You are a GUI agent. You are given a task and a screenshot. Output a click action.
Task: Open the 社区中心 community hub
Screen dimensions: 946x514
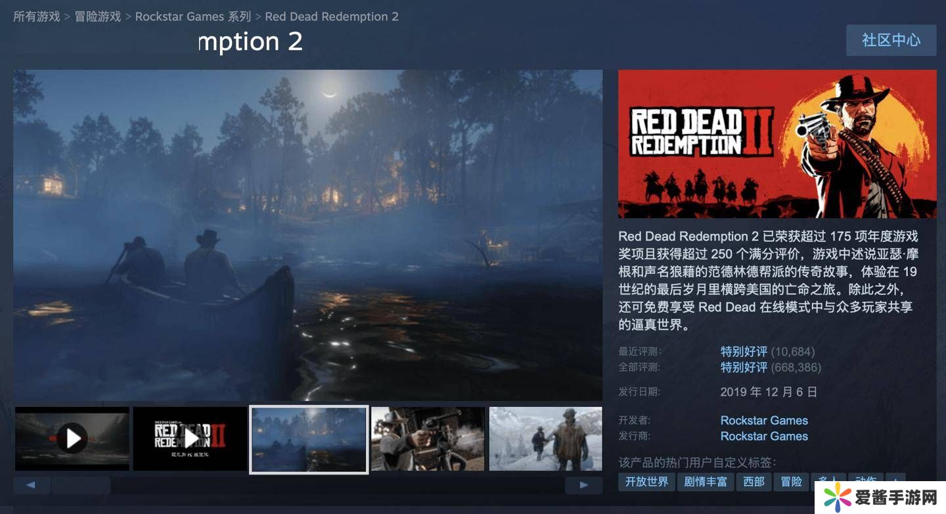click(x=891, y=40)
